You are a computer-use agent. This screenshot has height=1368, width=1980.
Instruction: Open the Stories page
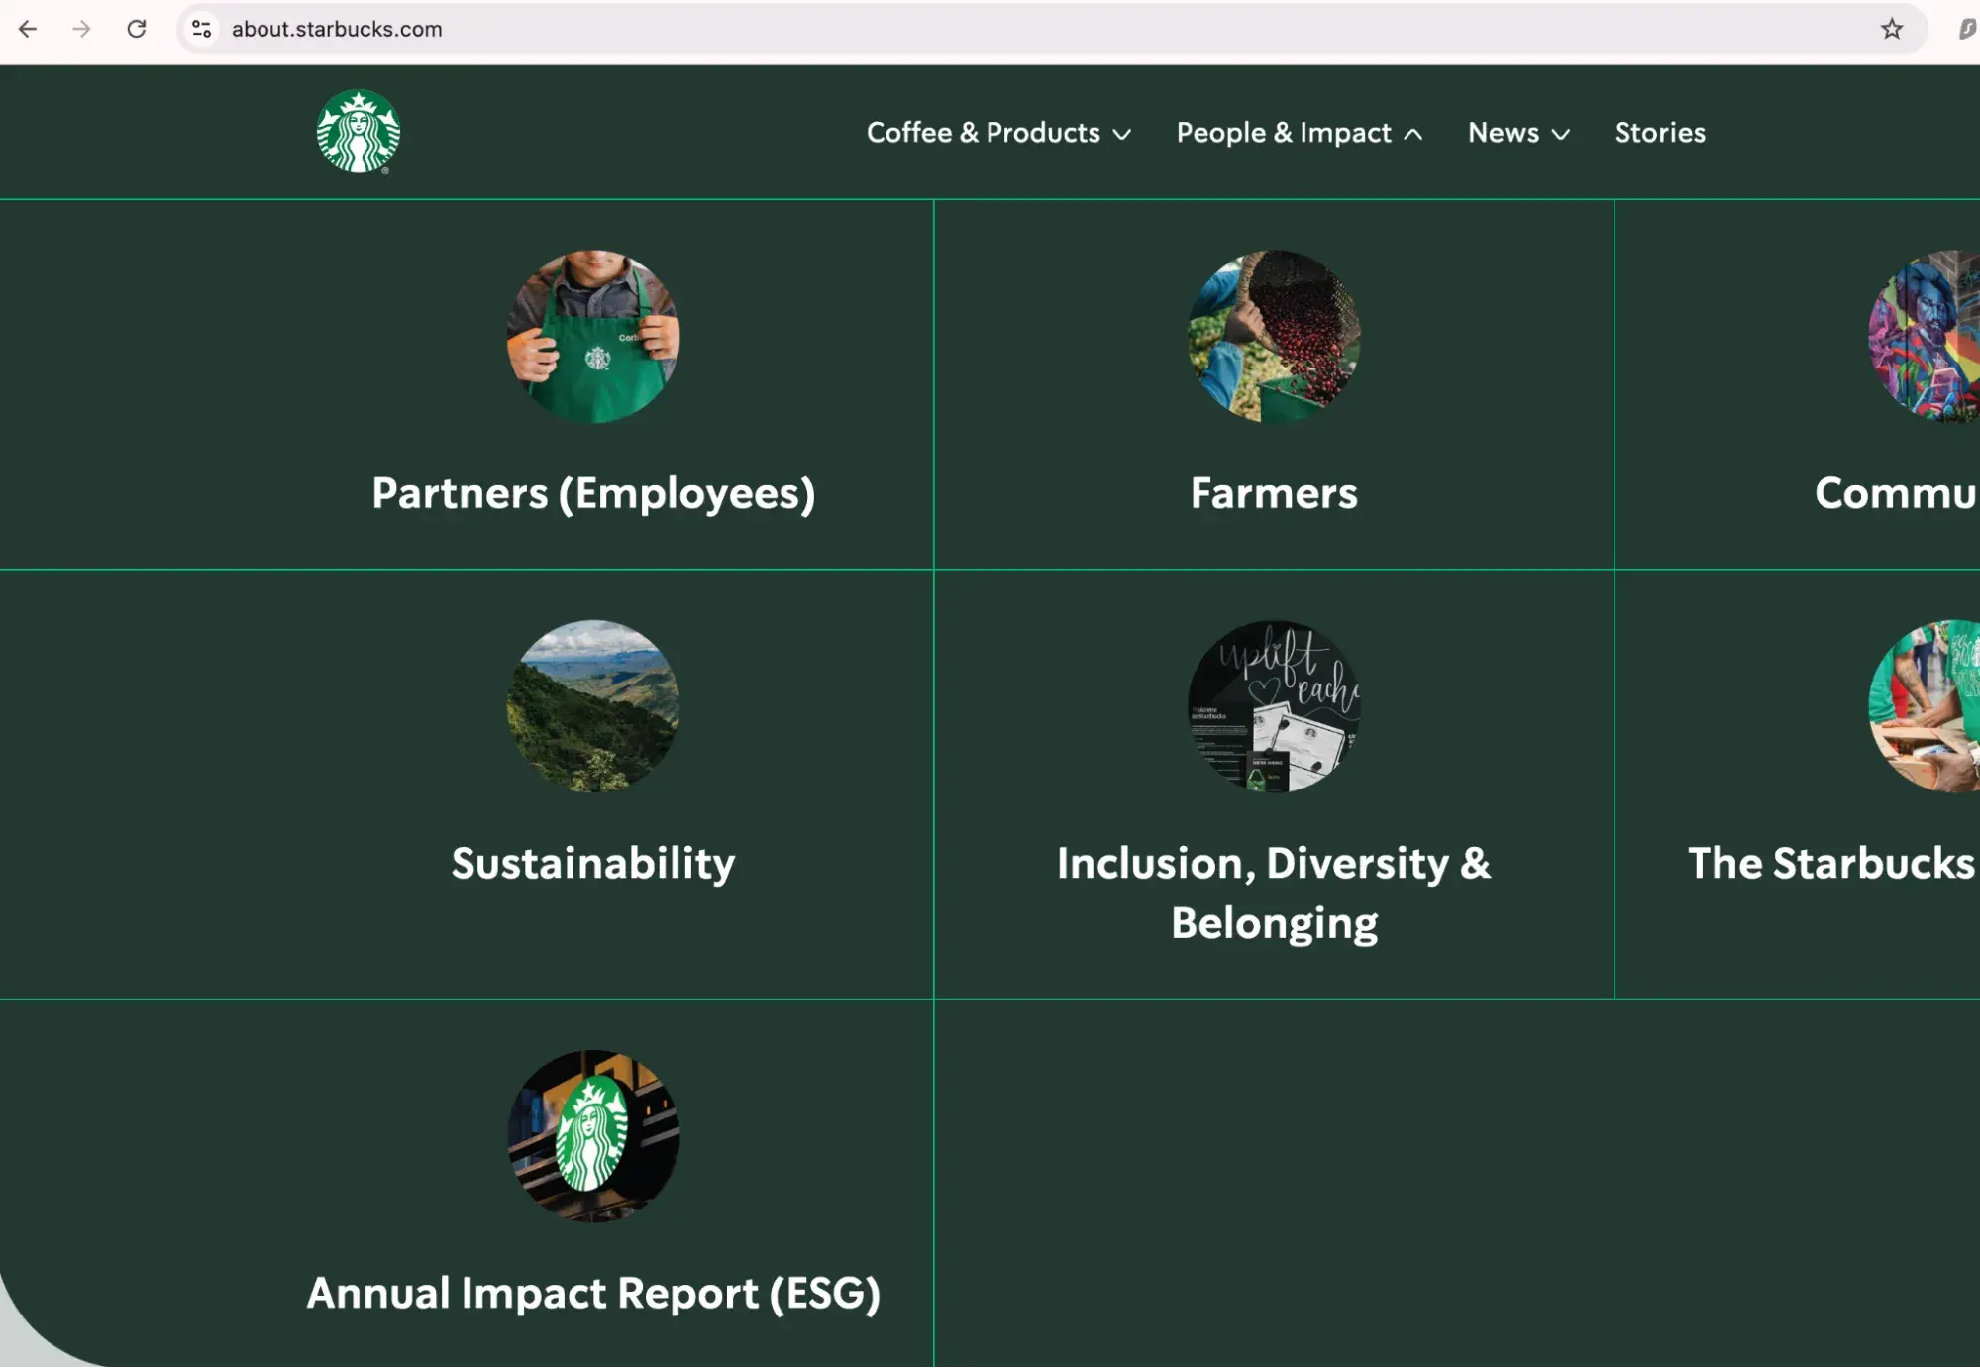pyautogui.click(x=1660, y=133)
